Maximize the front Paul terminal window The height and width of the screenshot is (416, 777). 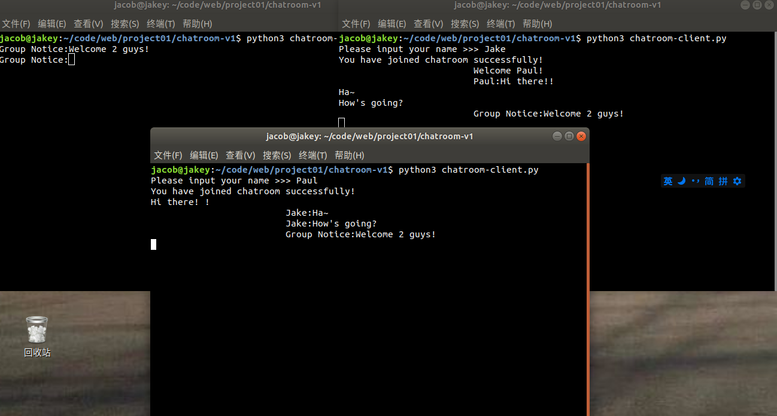569,136
